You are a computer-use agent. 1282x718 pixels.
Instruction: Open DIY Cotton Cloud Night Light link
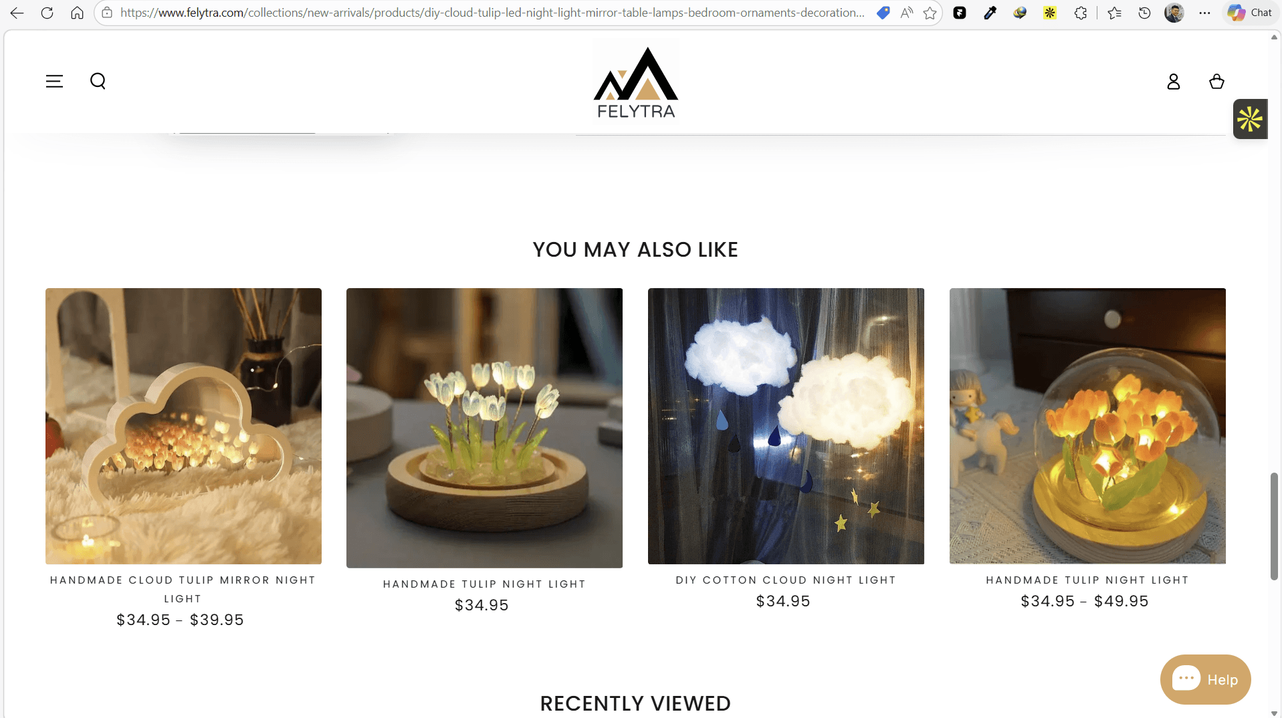click(x=786, y=580)
